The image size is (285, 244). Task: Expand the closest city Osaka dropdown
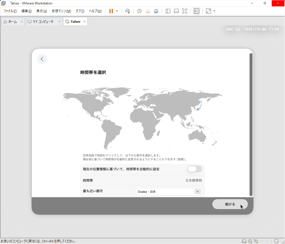point(197,192)
